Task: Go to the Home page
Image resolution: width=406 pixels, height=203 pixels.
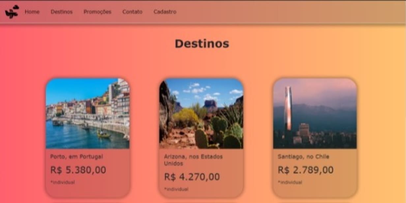Action: (x=32, y=12)
